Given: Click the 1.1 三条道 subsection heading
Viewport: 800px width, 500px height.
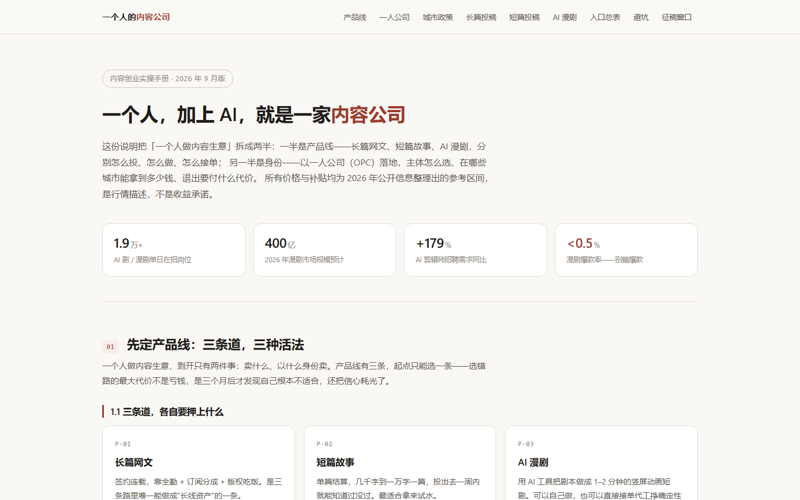Looking at the screenshot, I should [167, 412].
